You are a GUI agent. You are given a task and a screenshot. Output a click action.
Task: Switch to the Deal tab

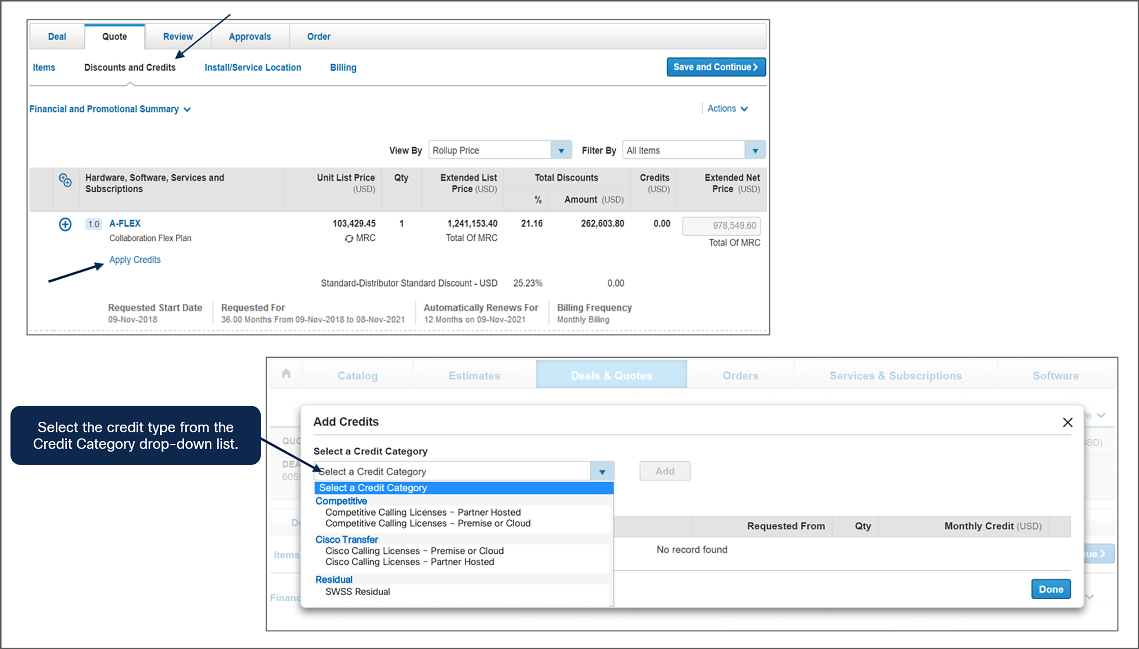[57, 37]
